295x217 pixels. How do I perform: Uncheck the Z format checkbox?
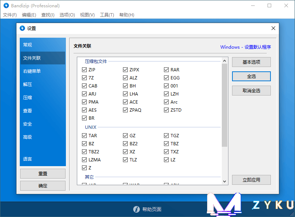pos(84,168)
